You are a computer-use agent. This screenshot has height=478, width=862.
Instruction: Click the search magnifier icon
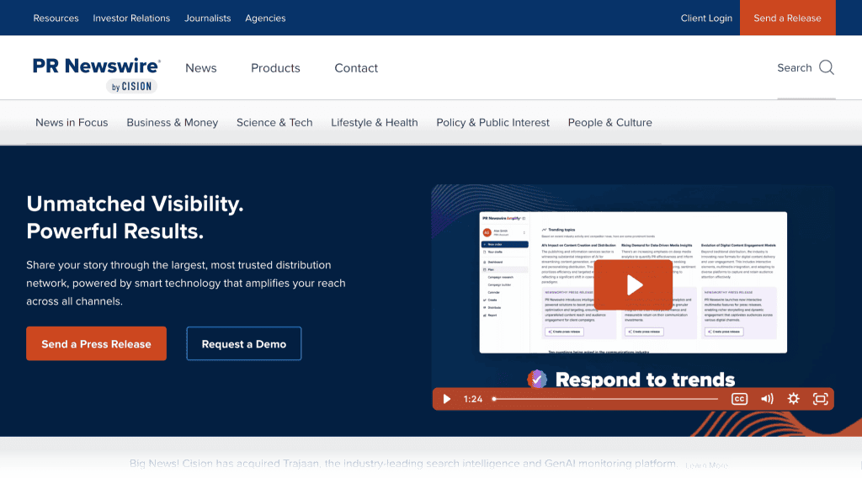(x=827, y=67)
